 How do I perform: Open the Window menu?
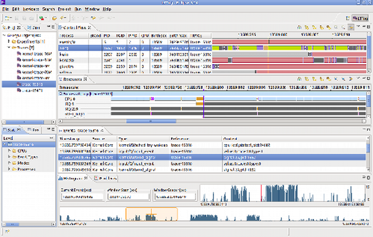pyautogui.click(x=92, y=9)
